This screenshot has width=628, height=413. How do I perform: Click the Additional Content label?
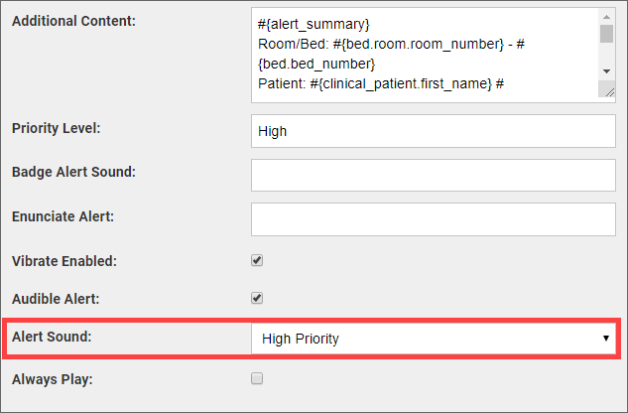pyautogui.click(x=72, y=20)
